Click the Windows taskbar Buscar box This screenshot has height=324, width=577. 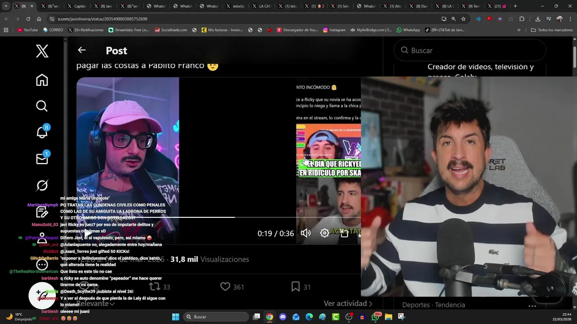point(216,317)
